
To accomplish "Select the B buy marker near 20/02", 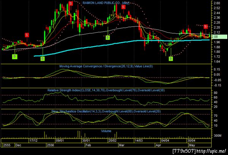I will pos(108,38).
